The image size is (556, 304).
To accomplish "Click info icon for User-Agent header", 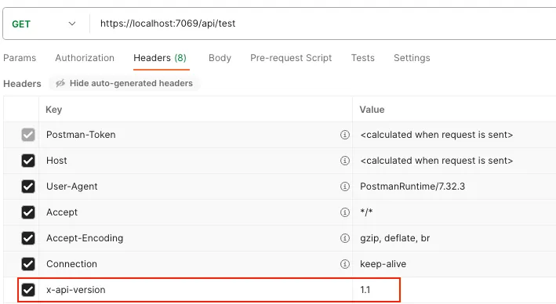I will point(345,186).
